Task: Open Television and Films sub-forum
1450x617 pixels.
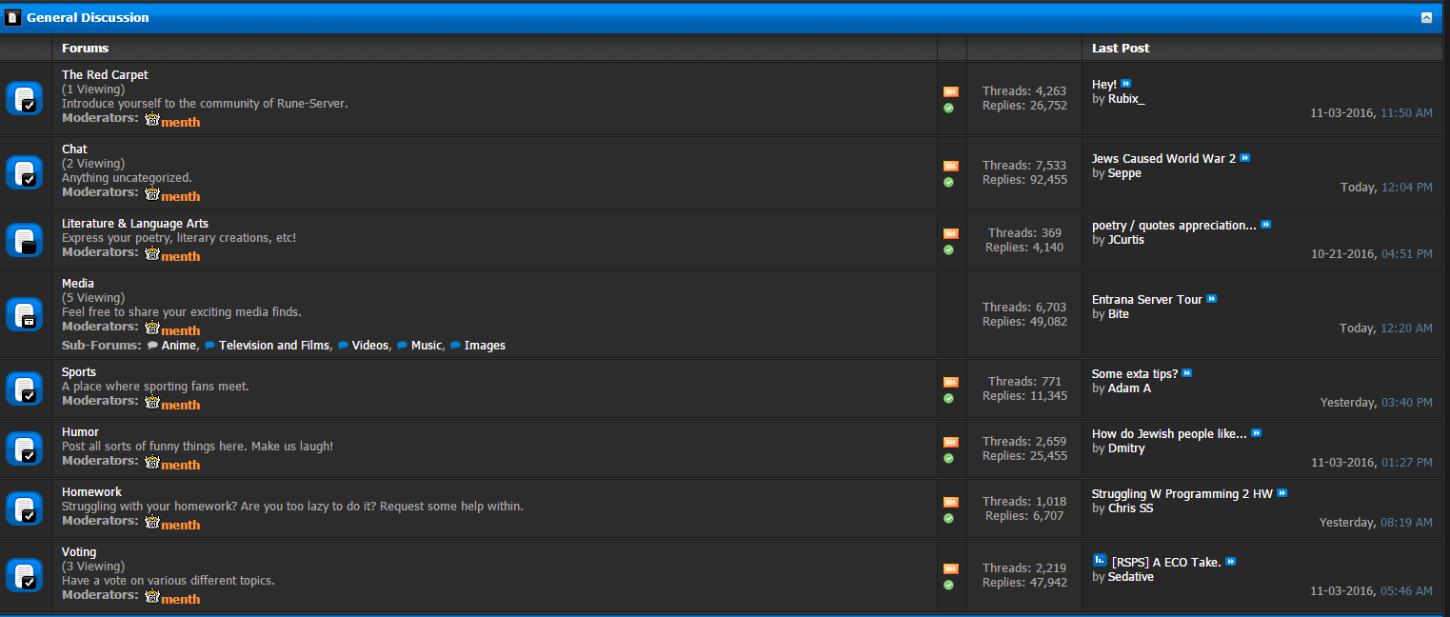Action: (274, 346)
